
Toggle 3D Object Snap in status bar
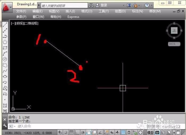point(94,132)
